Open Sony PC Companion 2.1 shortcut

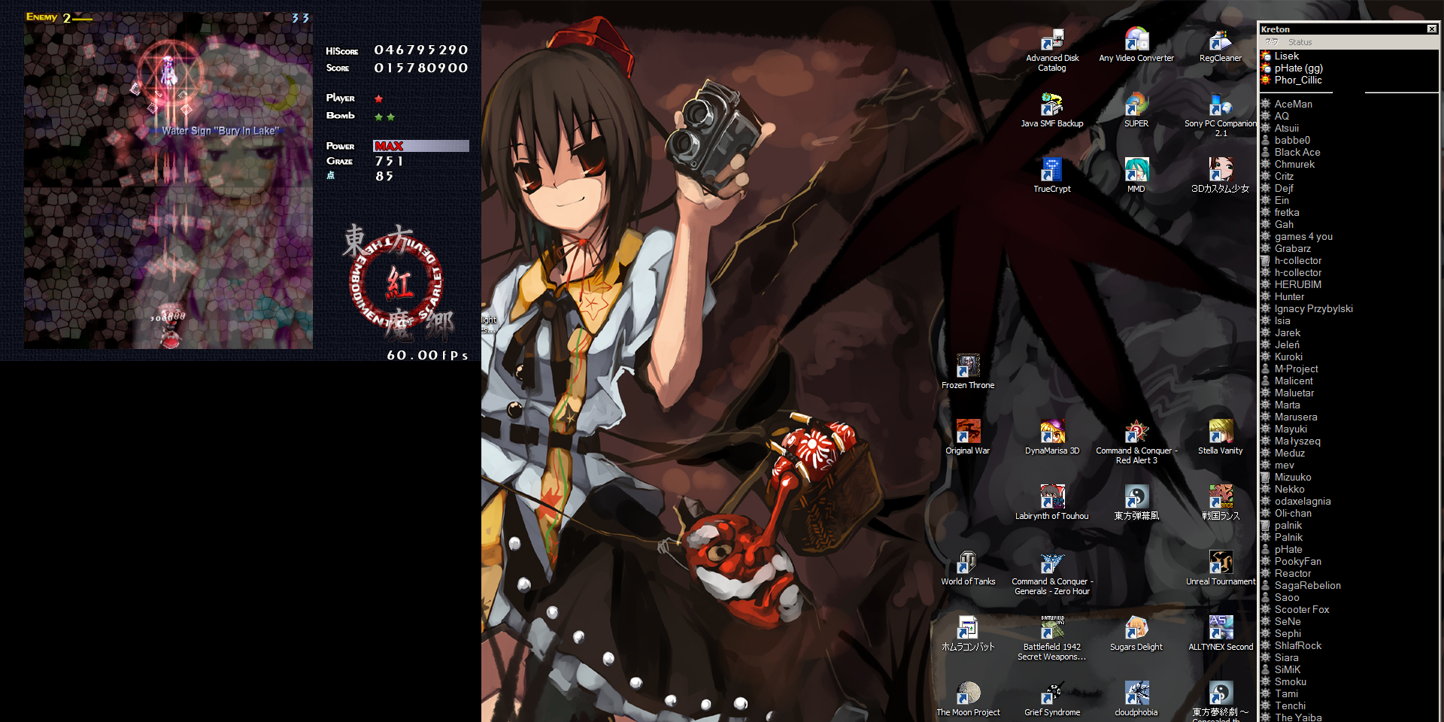[1221, 116]
